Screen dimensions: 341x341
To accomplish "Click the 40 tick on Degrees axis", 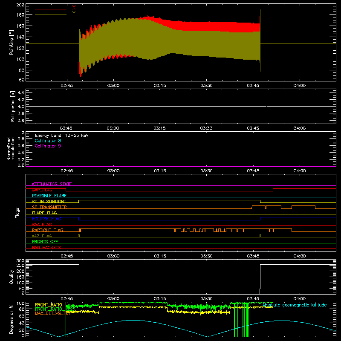I will pyautogui.click(x=22, y=323).
